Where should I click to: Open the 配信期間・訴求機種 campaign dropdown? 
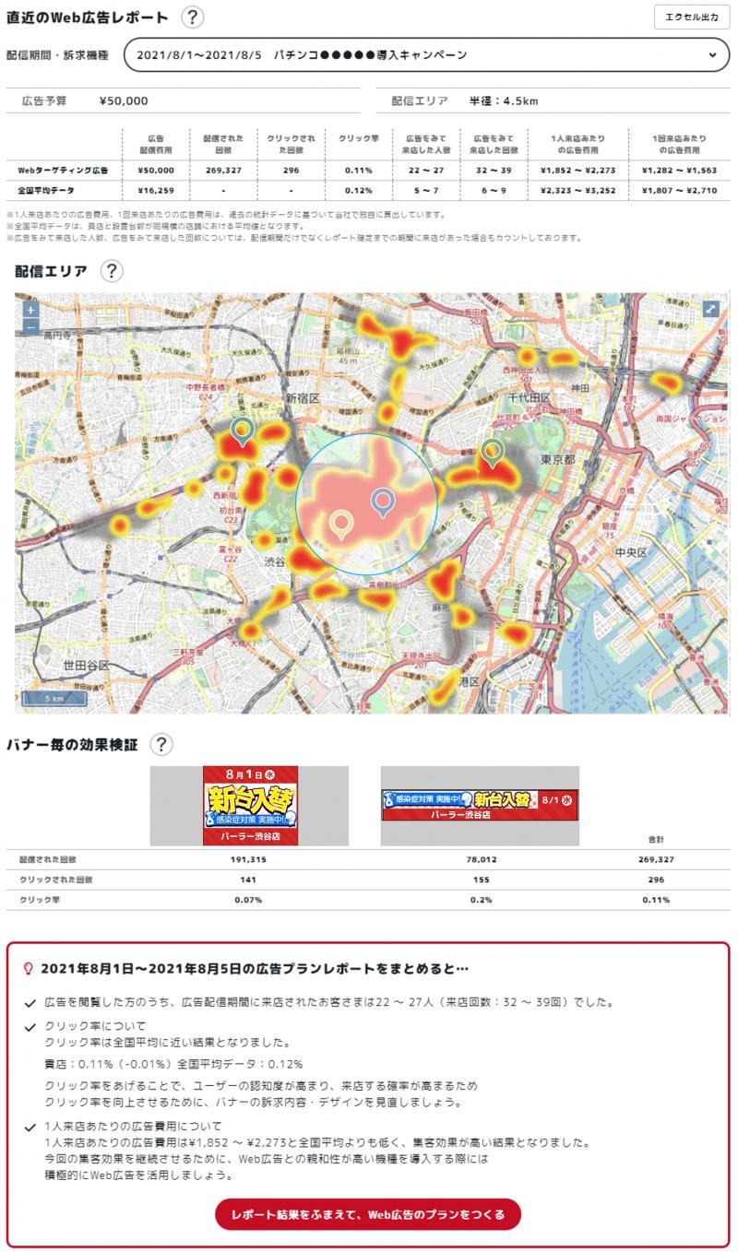[x=425, y=55]
